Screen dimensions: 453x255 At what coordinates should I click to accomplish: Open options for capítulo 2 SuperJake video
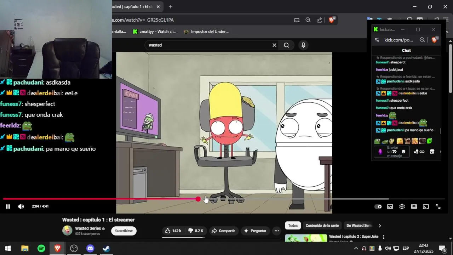point(383,237)
